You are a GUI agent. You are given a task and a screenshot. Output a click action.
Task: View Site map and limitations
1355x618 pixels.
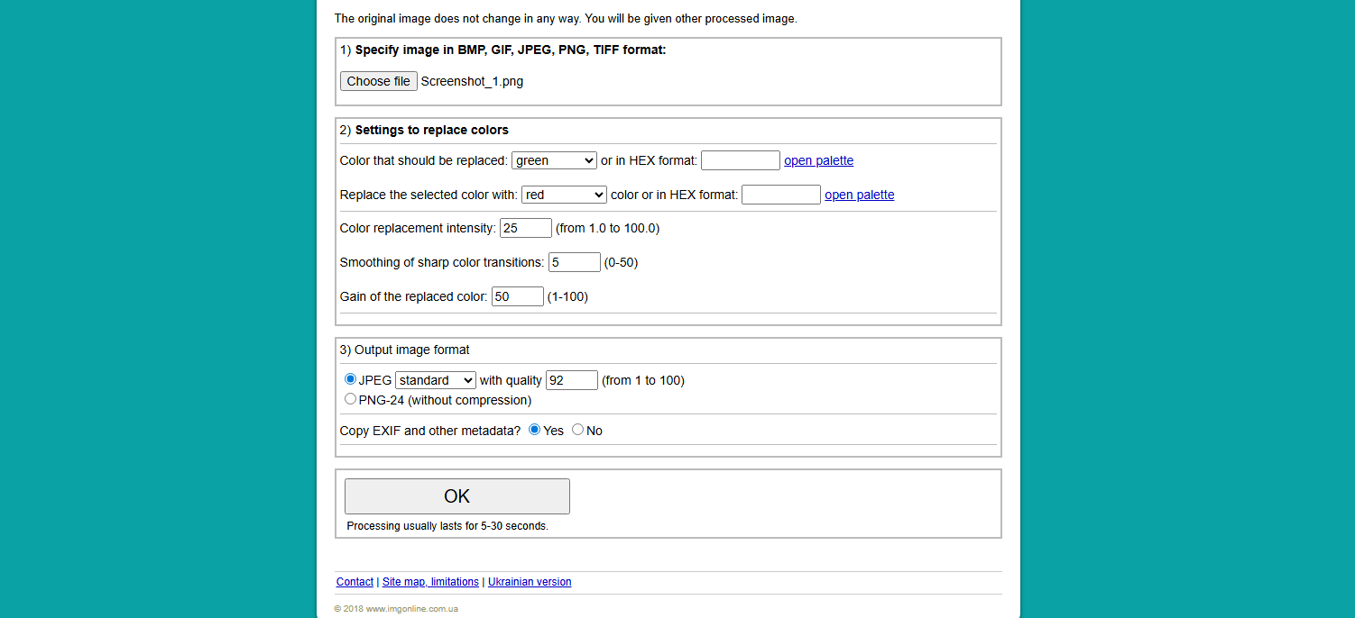pos(430,581)
